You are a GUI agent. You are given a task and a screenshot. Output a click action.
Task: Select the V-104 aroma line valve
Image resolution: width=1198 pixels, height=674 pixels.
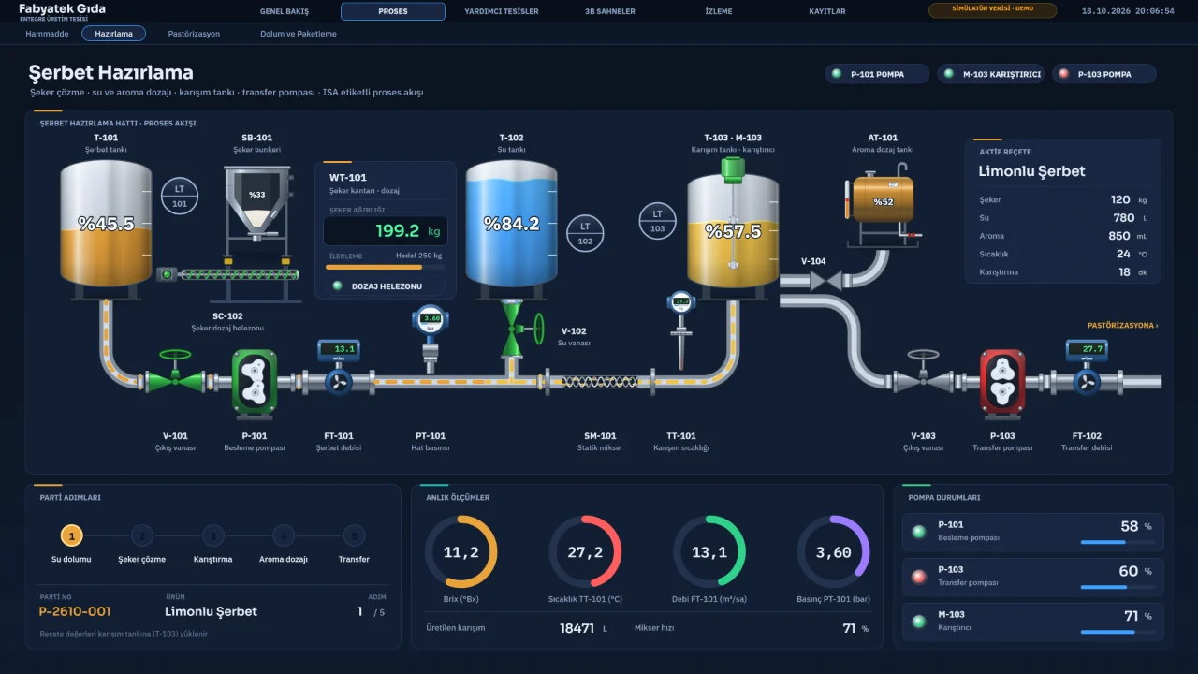[826, 280]
